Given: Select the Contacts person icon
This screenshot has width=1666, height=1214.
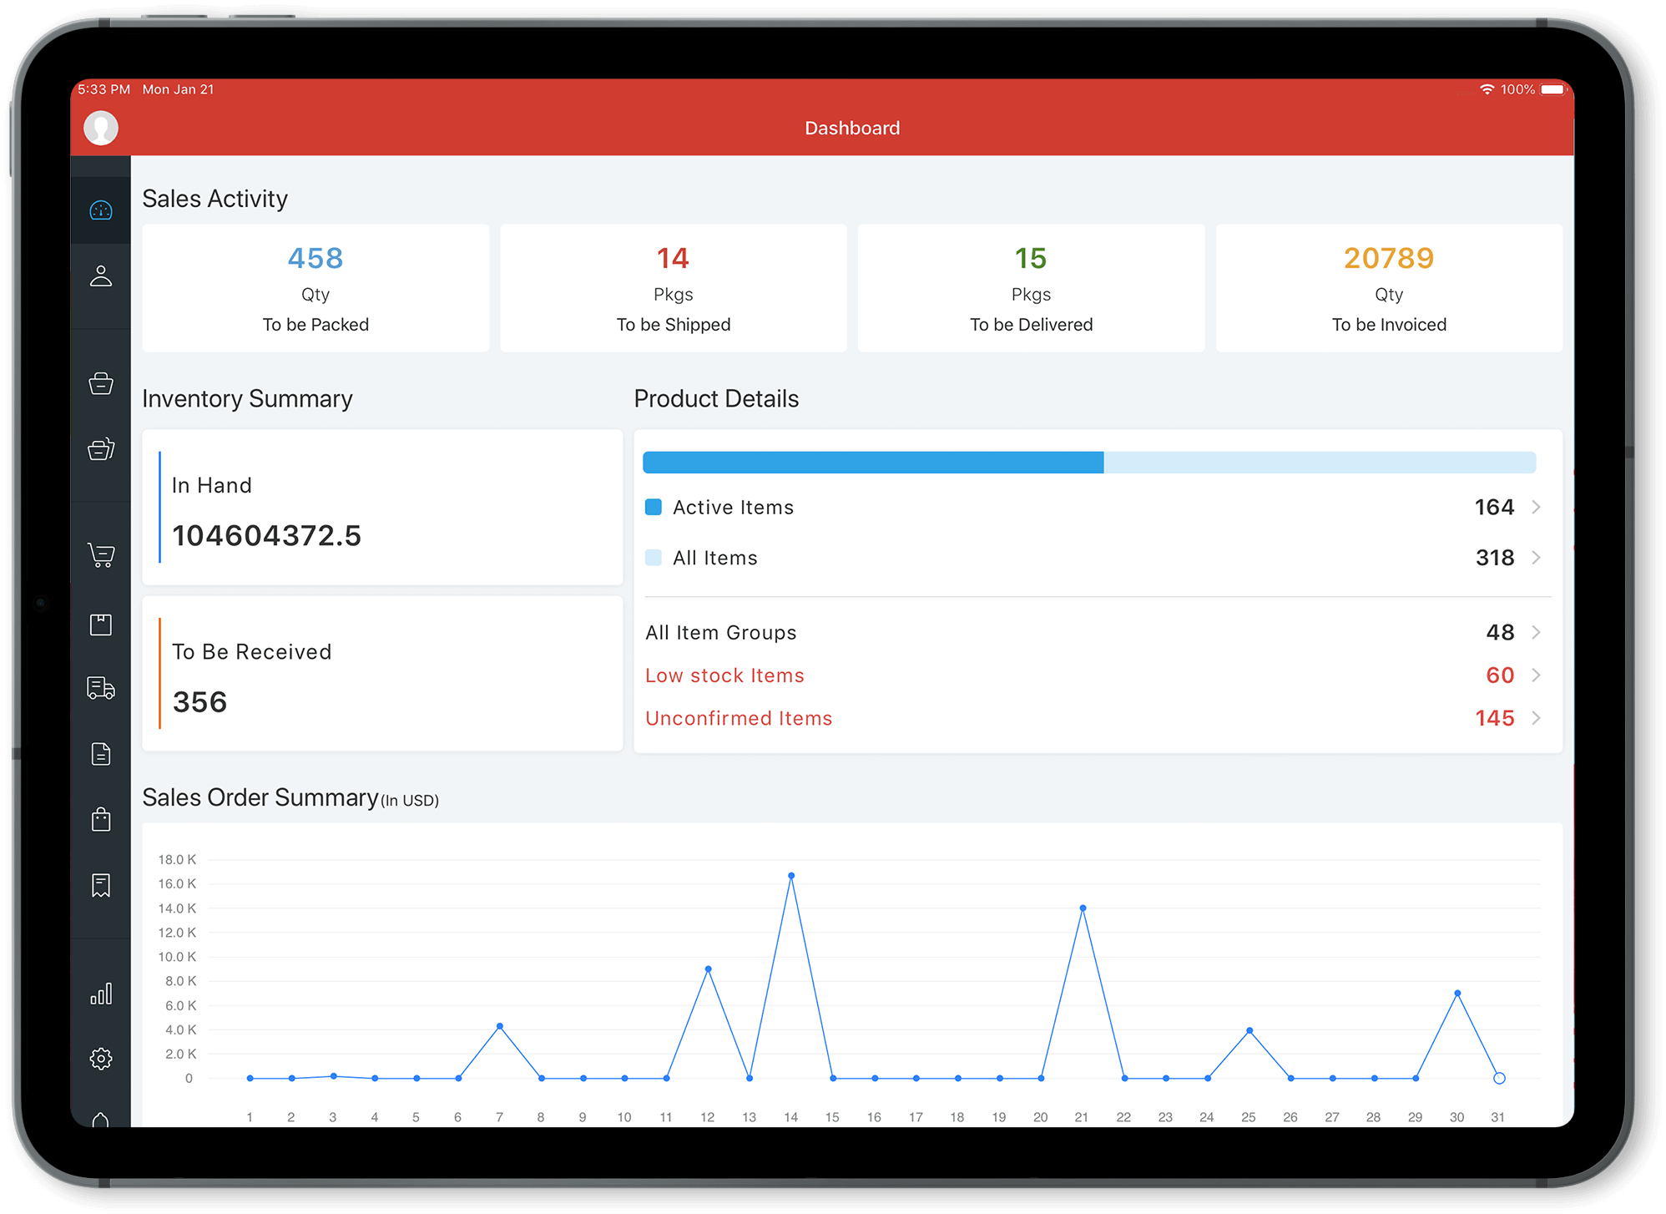Looking at the screenshot, I should tap(100, 275).
